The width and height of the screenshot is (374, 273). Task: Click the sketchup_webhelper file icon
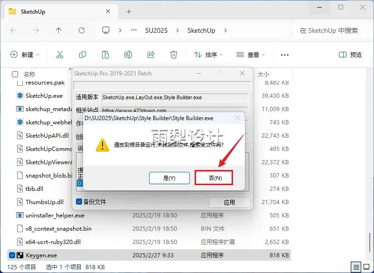[x=20, y=122]
